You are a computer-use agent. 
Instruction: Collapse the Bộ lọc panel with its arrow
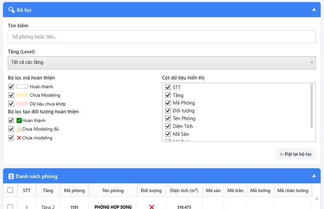pos(314,9)
